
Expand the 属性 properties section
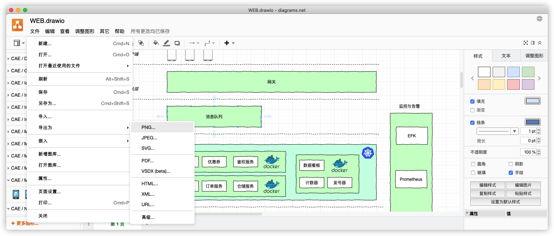(x=468, y=213)
